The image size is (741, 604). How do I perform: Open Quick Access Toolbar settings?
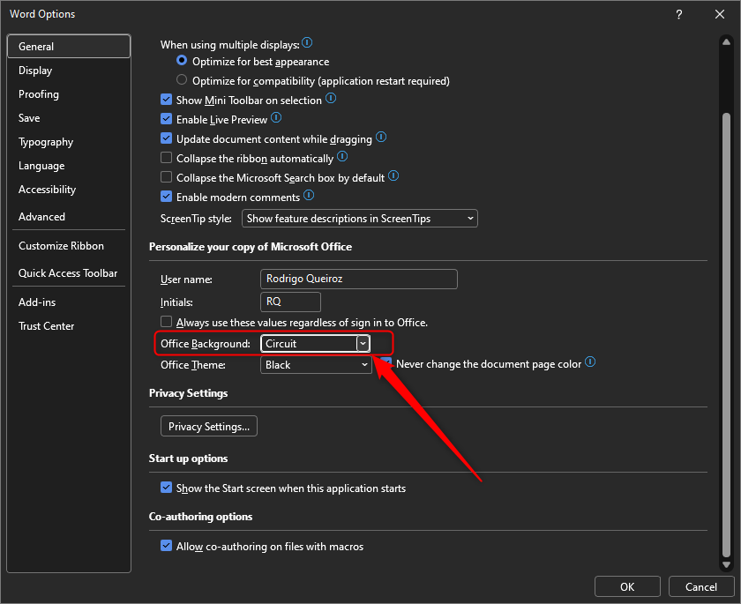[x=69, y=273]
